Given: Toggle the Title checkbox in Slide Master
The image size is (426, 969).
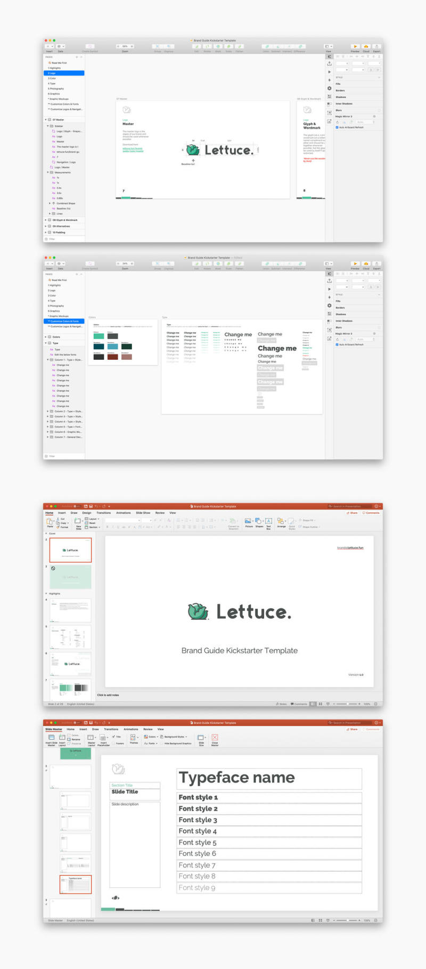Looking at the screenshot, I should [x=113, y=737].
